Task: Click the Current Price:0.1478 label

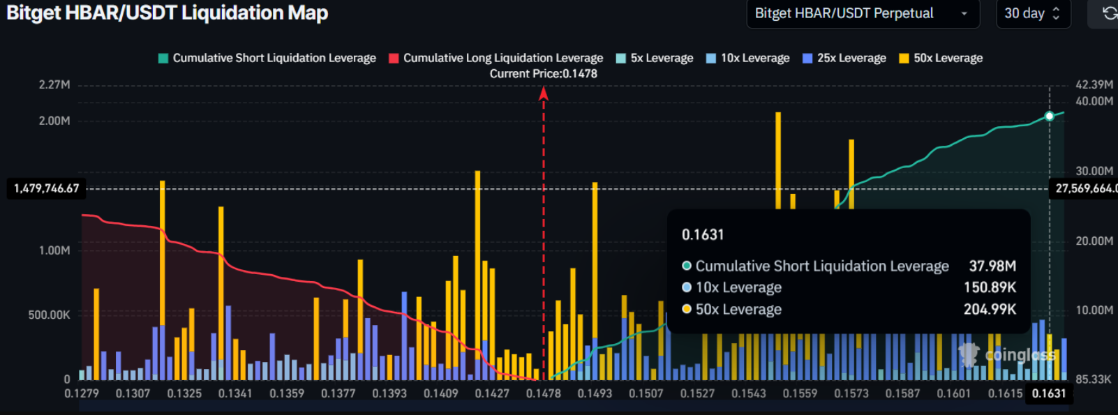Action: coord(543,73)
